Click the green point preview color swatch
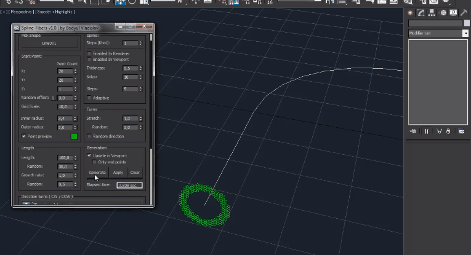Viewport: 471px width, 255px height. coord(74,136)
